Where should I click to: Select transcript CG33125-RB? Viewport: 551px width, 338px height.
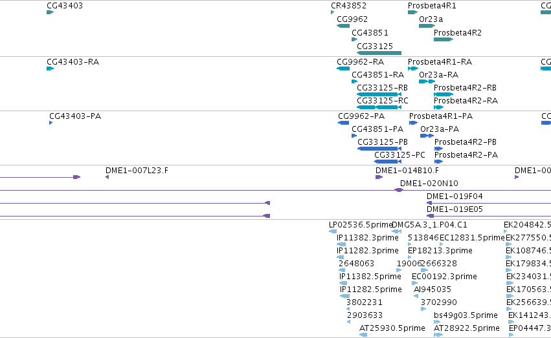coord(382,88)
